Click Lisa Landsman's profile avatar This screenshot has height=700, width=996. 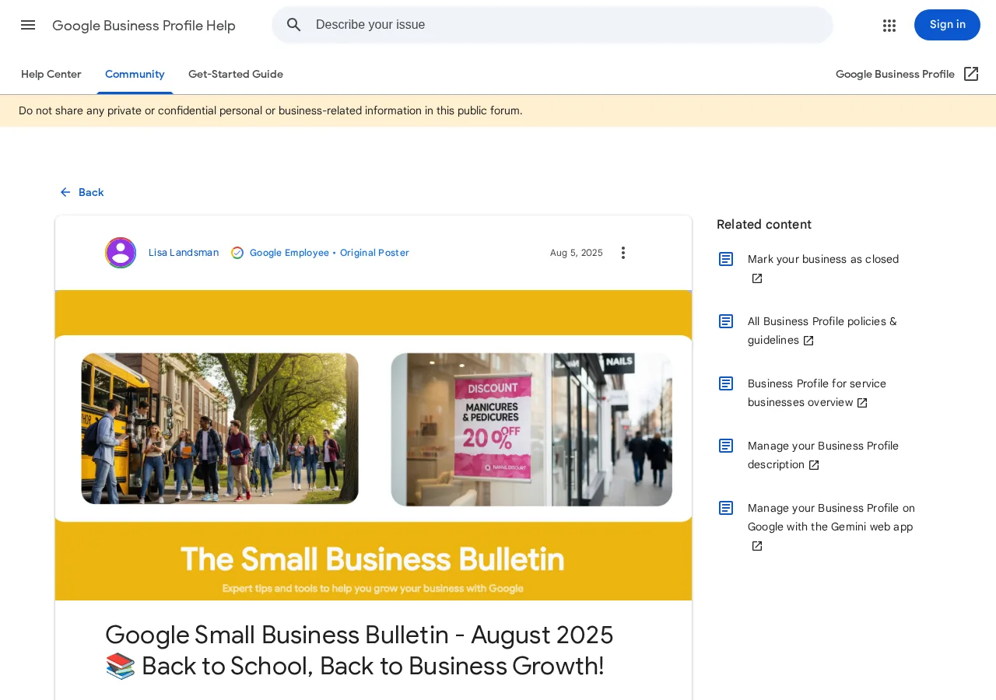(x=121, y=253)
